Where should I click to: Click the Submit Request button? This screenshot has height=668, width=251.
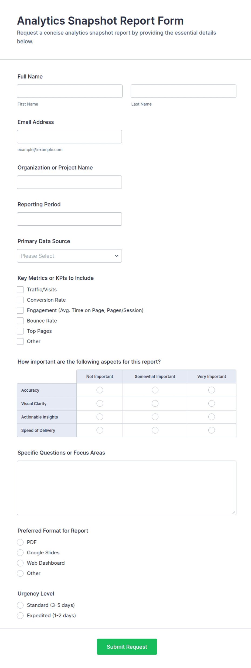click(127, 646)
